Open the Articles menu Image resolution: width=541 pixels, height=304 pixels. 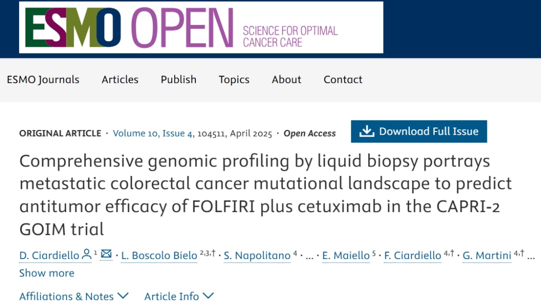pos(120,79)
